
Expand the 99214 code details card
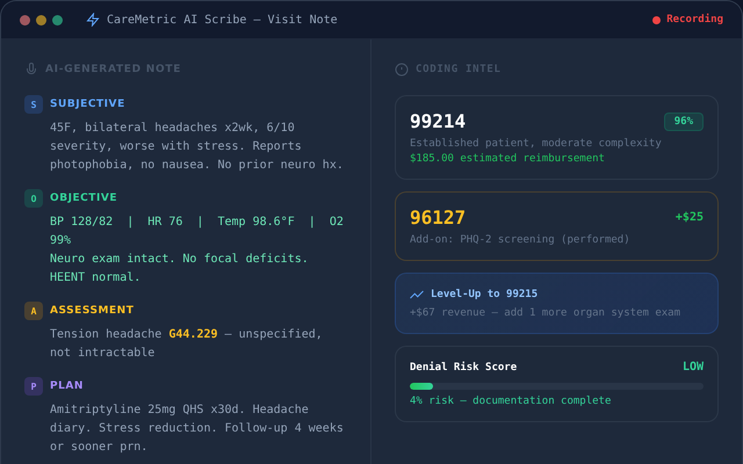(x=556, y=137)
